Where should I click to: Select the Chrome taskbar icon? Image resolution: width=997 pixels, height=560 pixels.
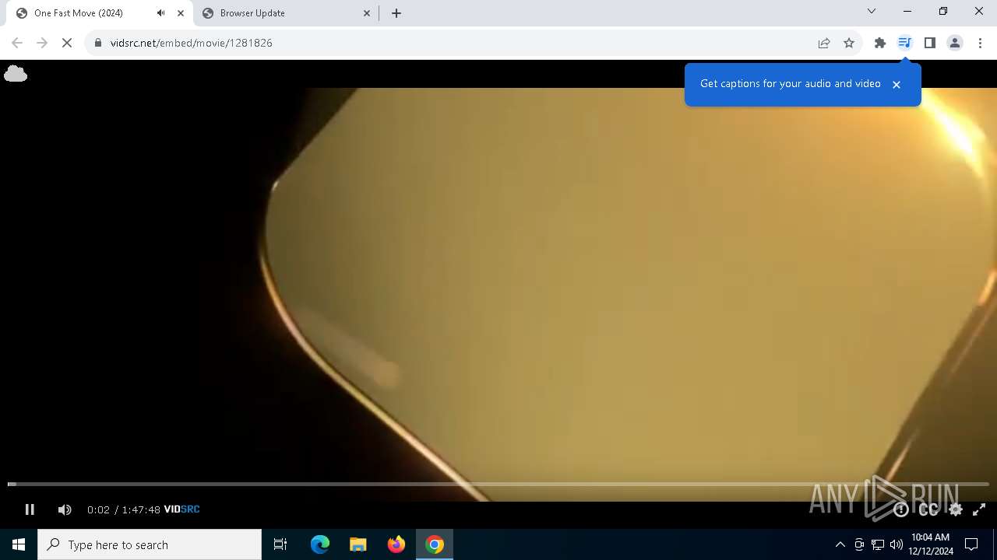tap(435, 544)
